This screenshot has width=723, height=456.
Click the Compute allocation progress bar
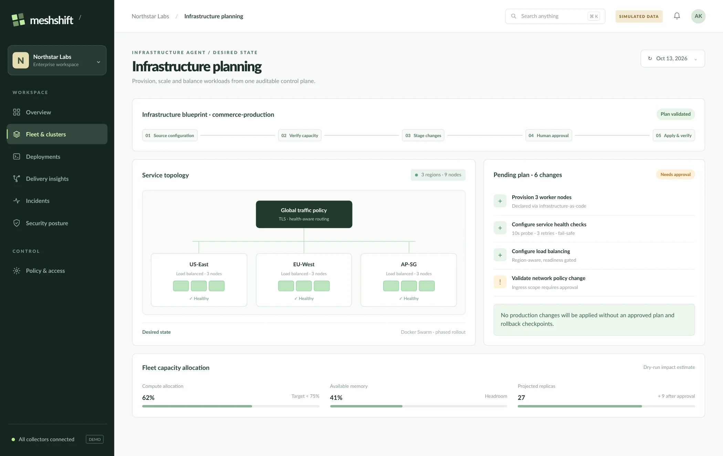[231, 406]
